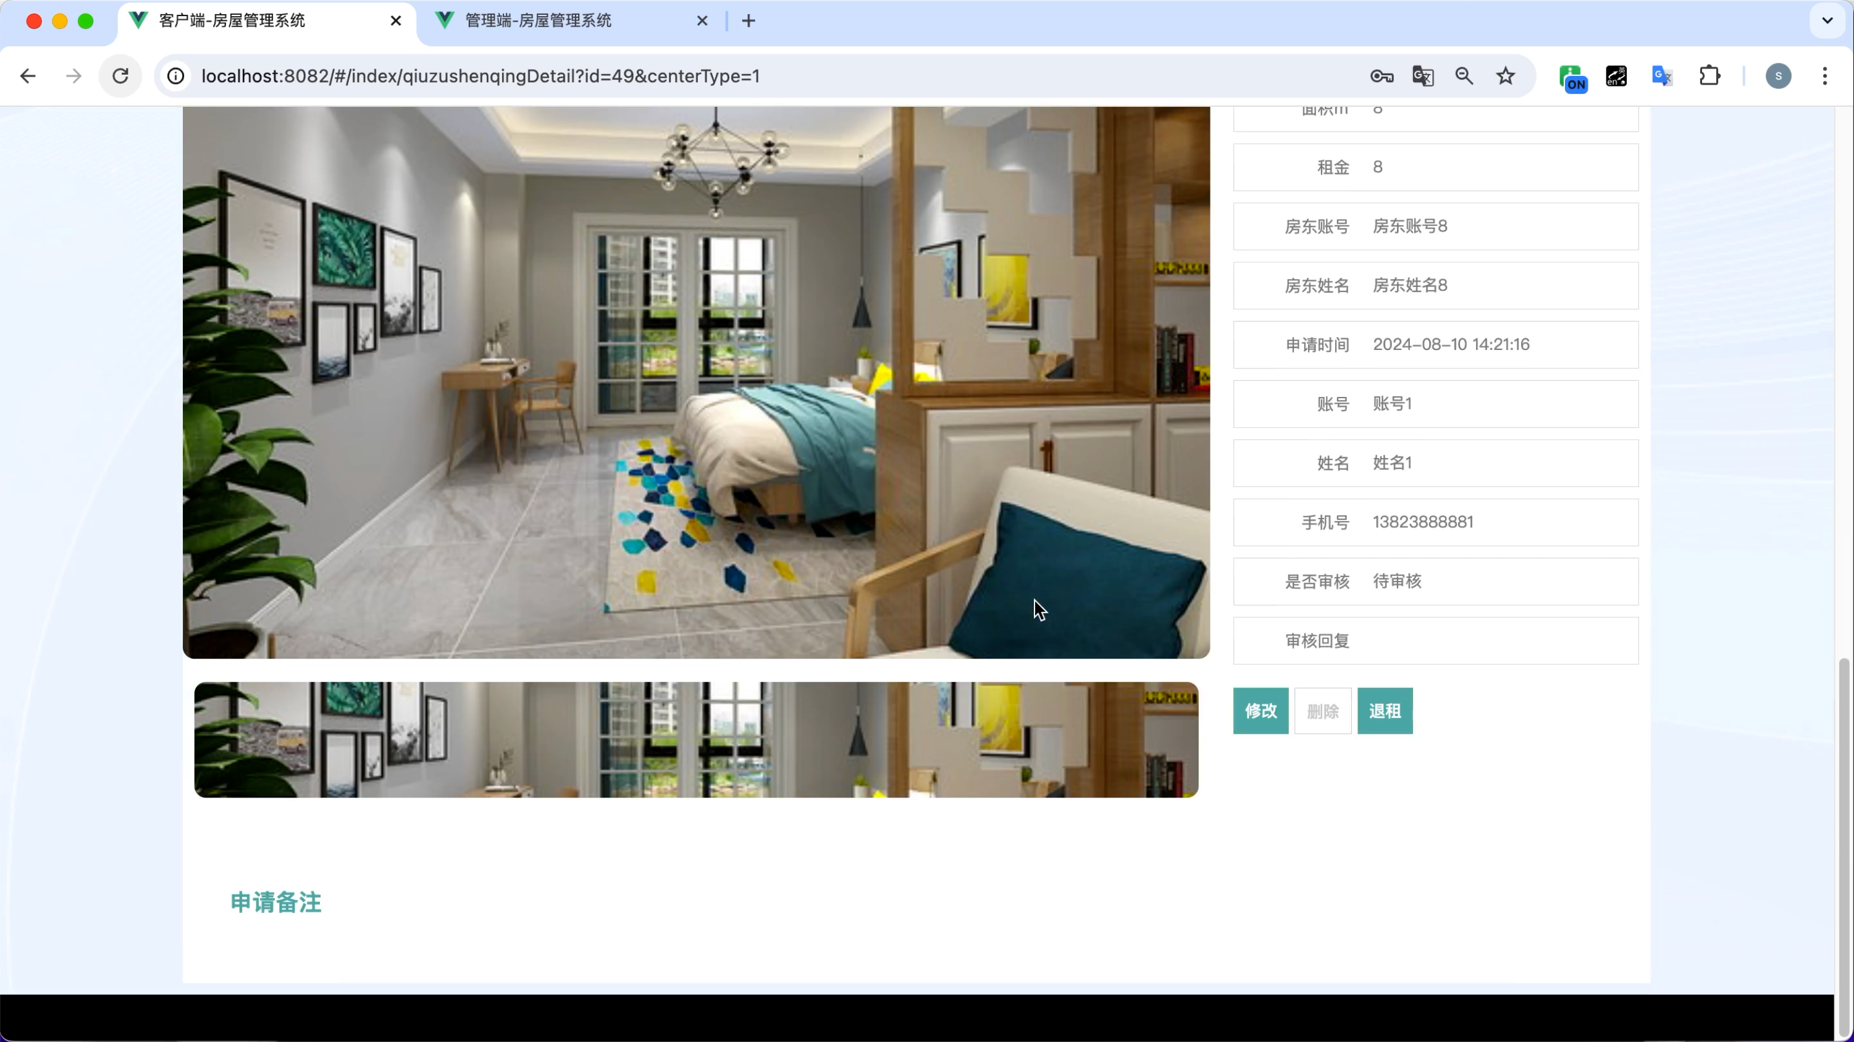This screenshot has height=1042, width=1854.
Task: Open the Chrome three-dot menu
Action: (x=1824, y=77)
